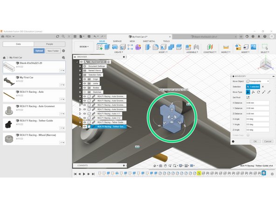Image resolution: width=276 pixels, height=207 pixels.
Task: Select the Extrude tool in Create
Action: point(107,47)
